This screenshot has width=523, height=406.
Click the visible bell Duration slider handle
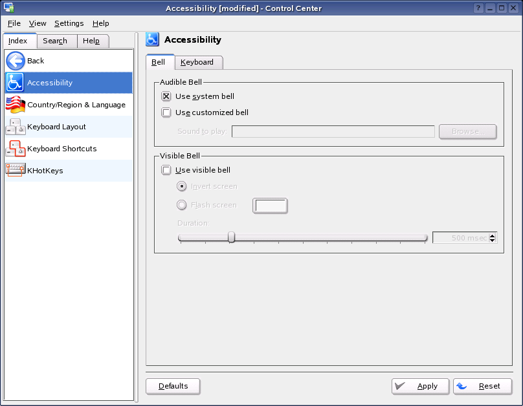click(x=231, y=237)
